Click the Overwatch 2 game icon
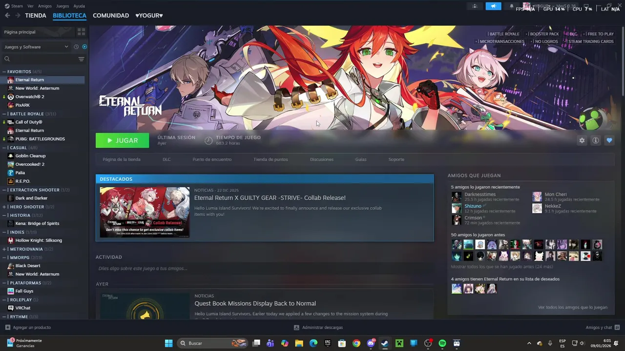 click(11, 97)
